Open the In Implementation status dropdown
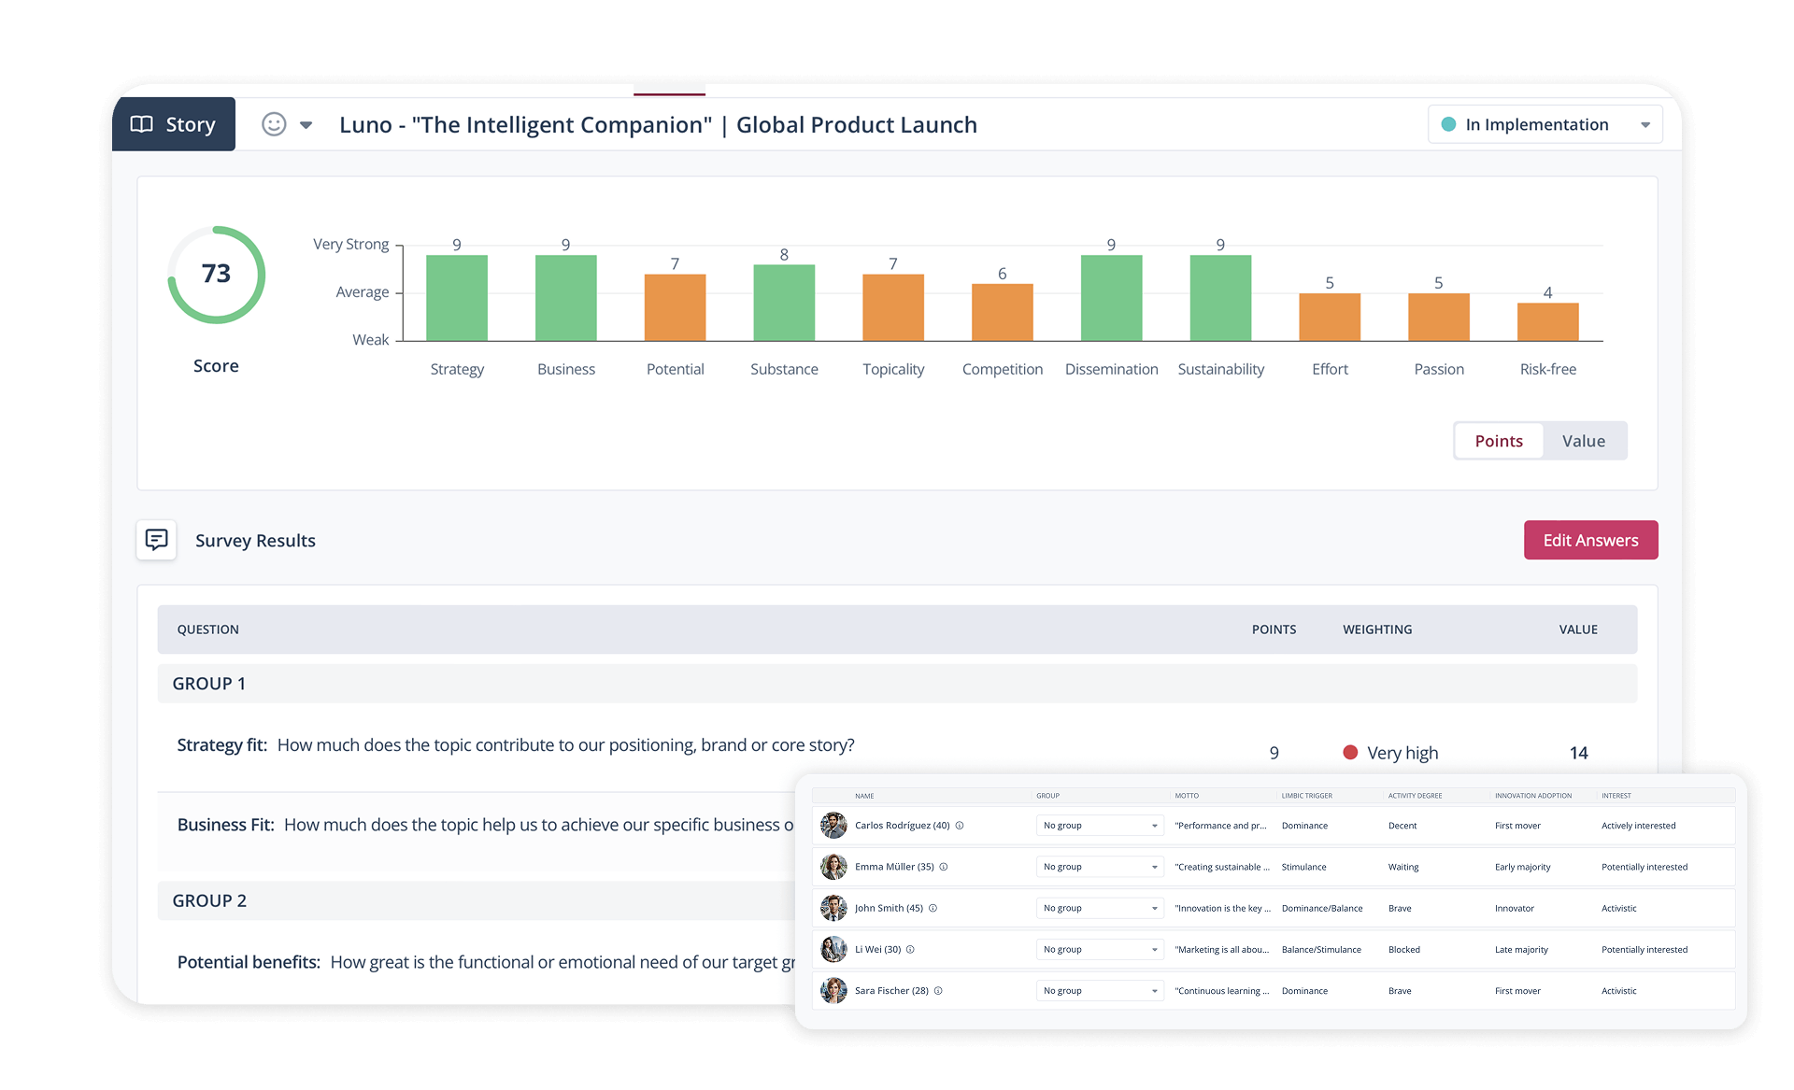The image size is (1794, 1090). pyautogui.click(x=1646, y=123)
